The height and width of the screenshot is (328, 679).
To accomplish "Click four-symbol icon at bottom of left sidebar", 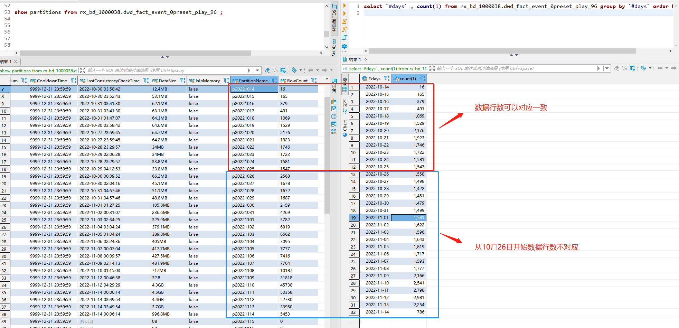I will [334, 132].
